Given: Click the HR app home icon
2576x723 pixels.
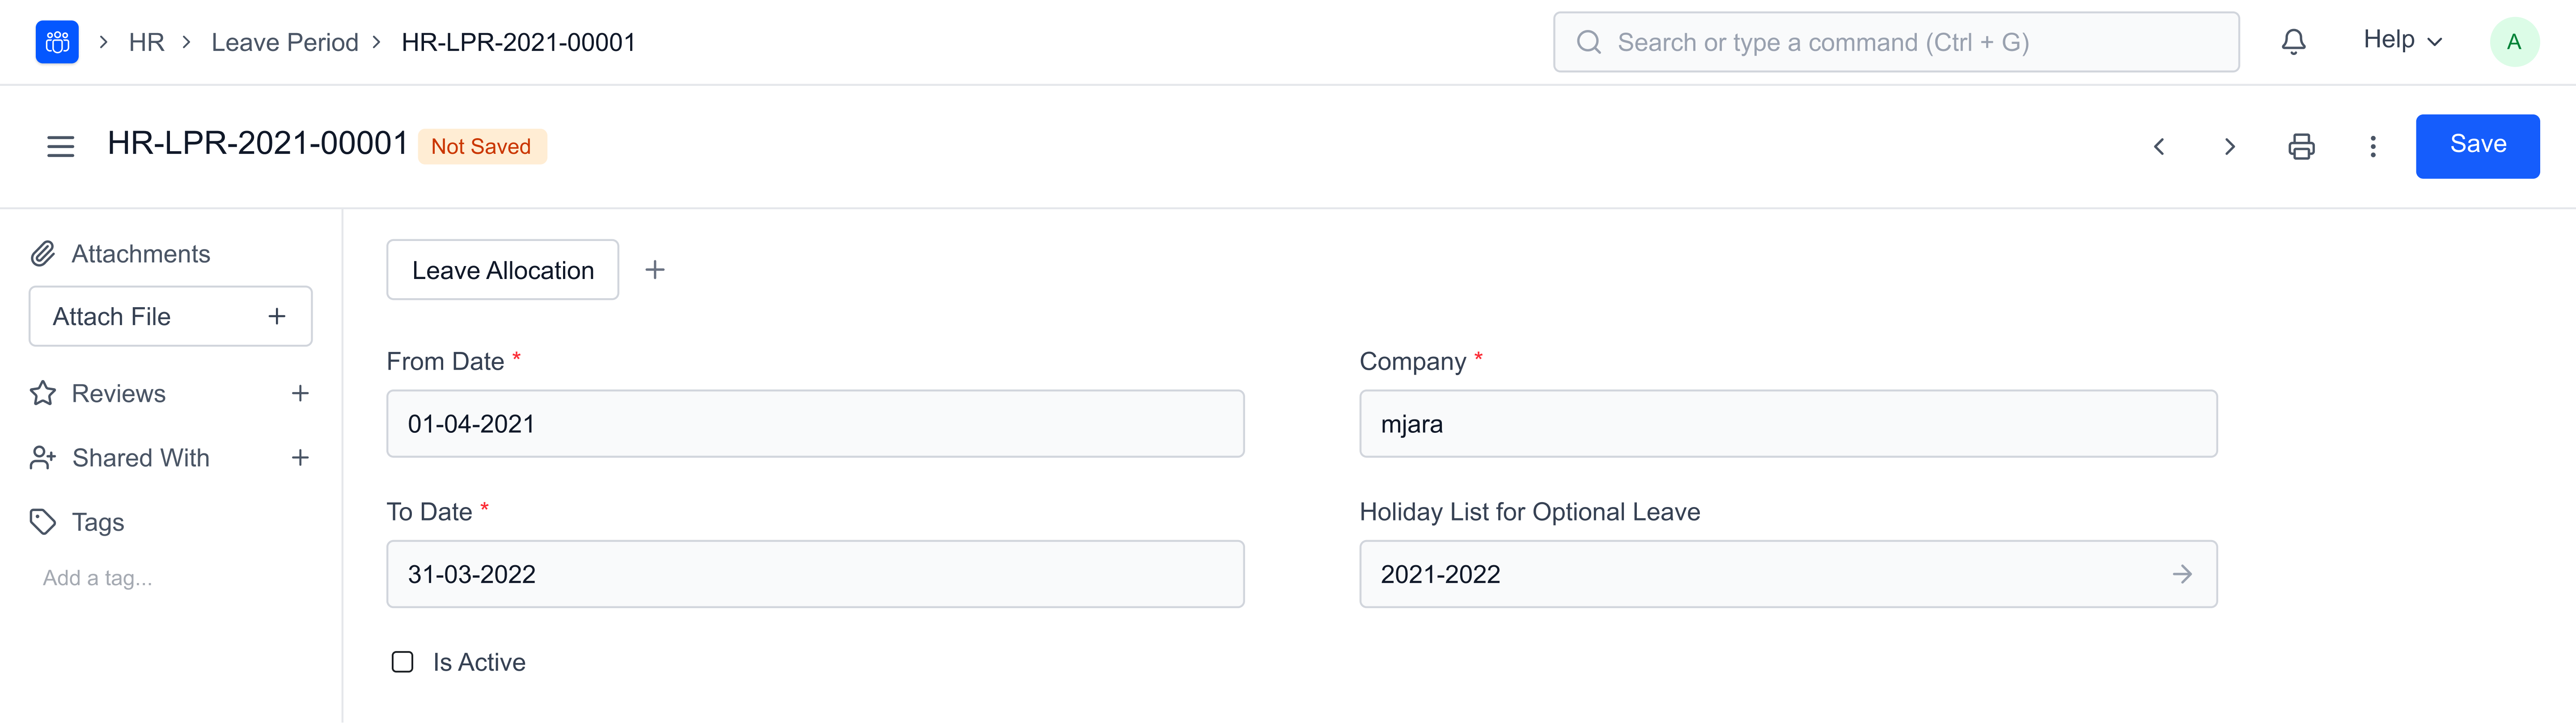Looking at the screenshot, I should (57, 42).
